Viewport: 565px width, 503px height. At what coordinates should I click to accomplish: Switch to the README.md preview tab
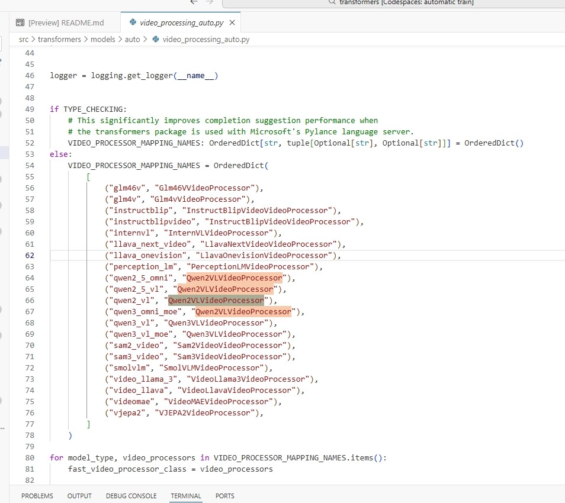[x=66, y=22]
